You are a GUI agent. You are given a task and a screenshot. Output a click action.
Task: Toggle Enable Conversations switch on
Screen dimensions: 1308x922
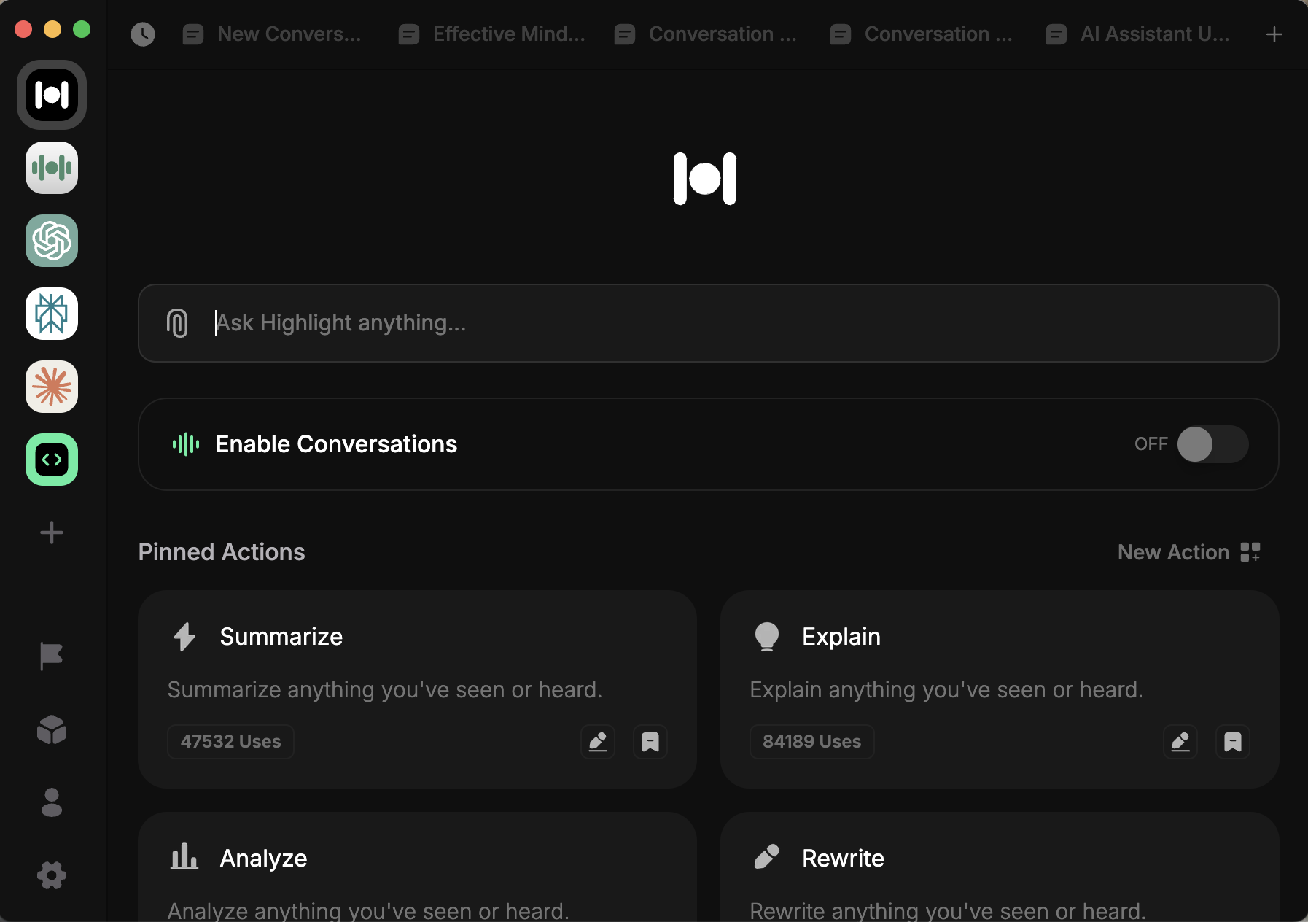point(1213,444)
